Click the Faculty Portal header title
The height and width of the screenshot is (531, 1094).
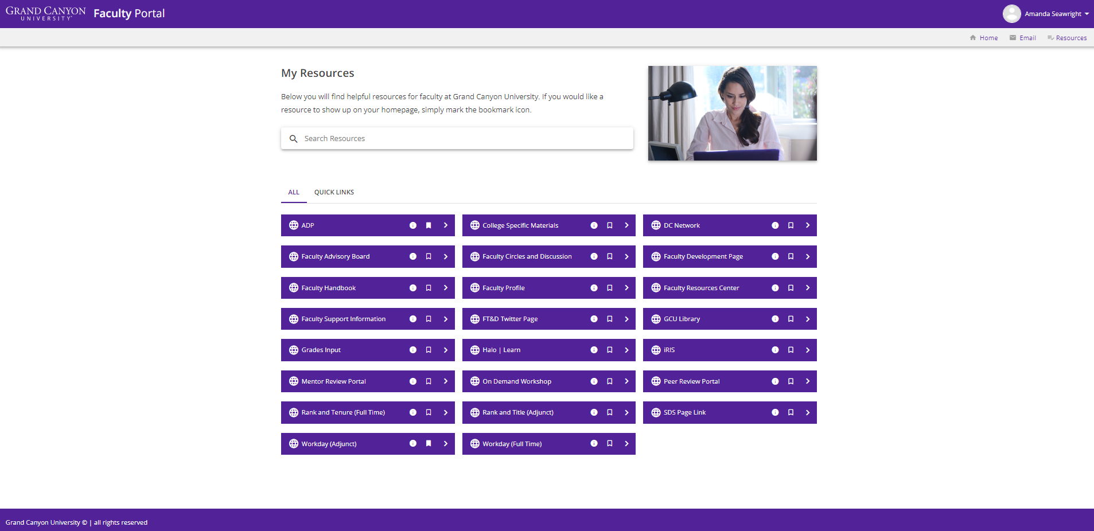(129, 13)
